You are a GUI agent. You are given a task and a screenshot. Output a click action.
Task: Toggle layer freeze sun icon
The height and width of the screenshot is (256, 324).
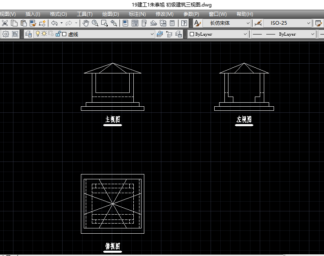[x=44, y=34]
